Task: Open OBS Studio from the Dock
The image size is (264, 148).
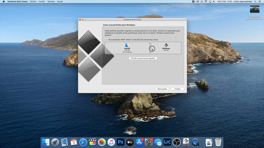Action: [x=177, y=142]
